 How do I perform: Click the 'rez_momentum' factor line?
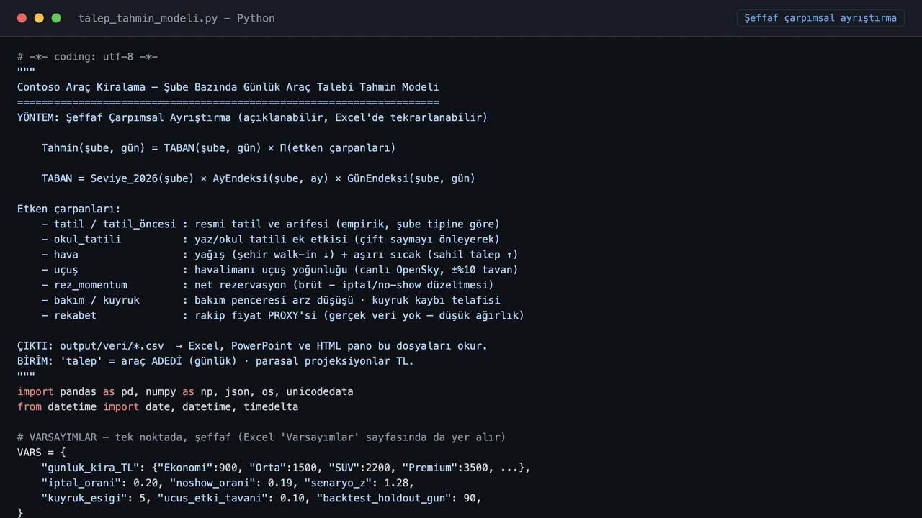pos(267,285)
